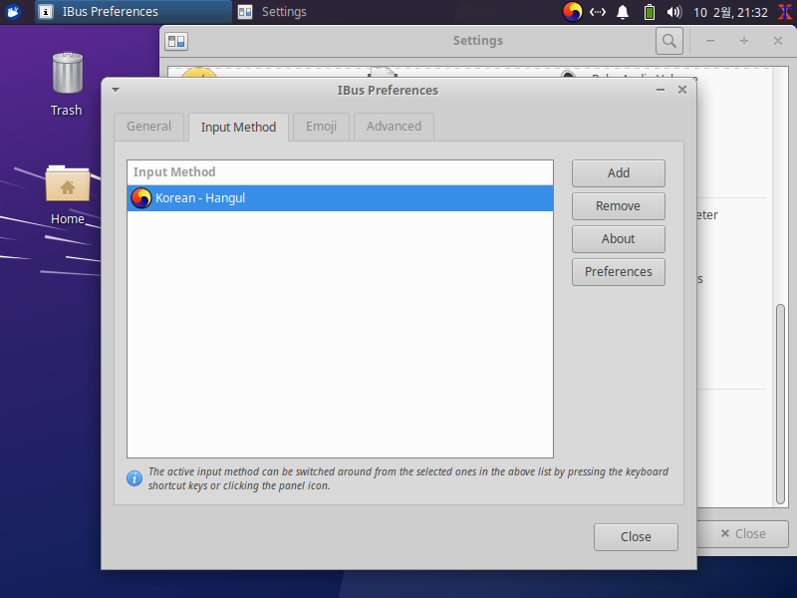Minimize the Settings window
This screenshot has height=598, width=797.
(x=710, y=41)
